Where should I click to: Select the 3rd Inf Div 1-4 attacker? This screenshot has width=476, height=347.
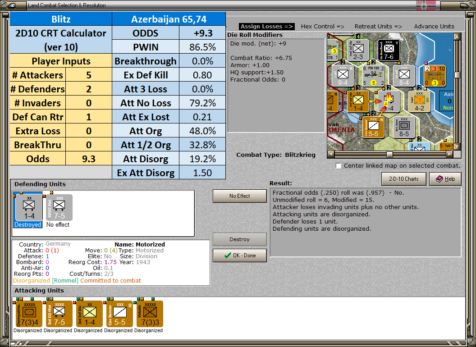(x=89, y=314)
